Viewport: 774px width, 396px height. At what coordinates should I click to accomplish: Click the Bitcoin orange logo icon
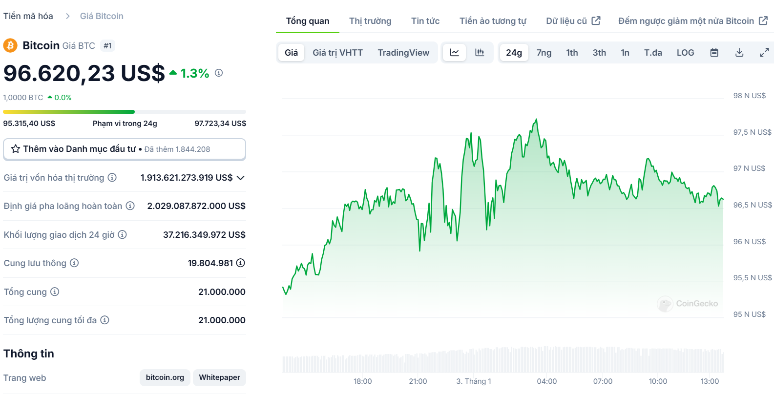[10, 45]
